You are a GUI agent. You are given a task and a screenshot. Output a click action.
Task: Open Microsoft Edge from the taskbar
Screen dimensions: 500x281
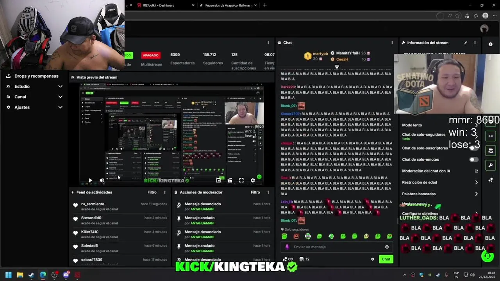pyautogui.click(x=43, y=275)
